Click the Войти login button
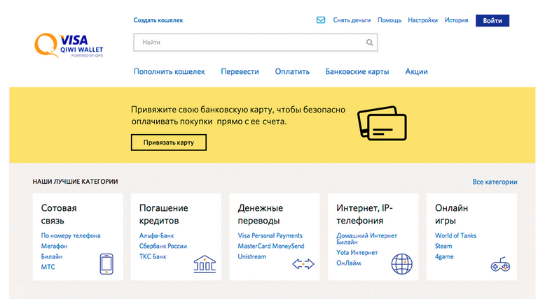This screenshot has width=545, height=299. click(492, 20)
